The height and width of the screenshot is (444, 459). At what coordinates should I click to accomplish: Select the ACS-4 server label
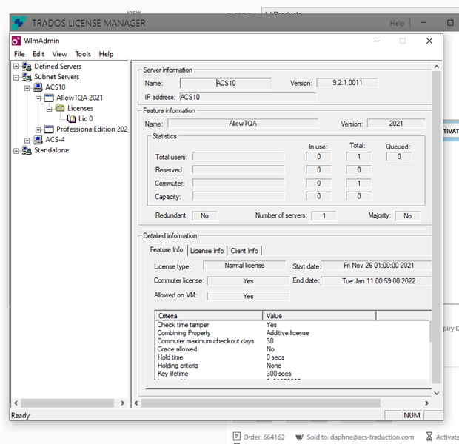click(x=55, y=140)
